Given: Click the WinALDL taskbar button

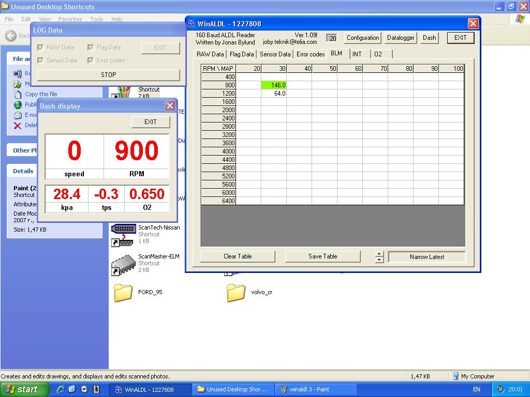Looking at the screenshot, I should [x=150, y=389].
